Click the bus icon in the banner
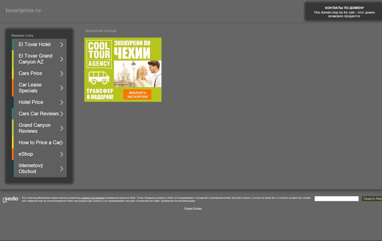The height and width of the screenshot is (241, 382). point(99,78)
